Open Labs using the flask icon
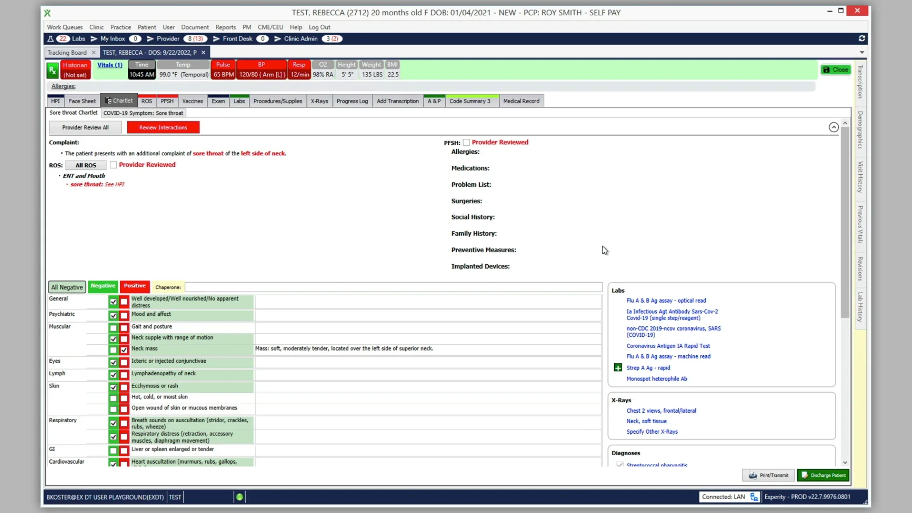The image size is (912, 513). pyautogui.click(x=50, y=38)
